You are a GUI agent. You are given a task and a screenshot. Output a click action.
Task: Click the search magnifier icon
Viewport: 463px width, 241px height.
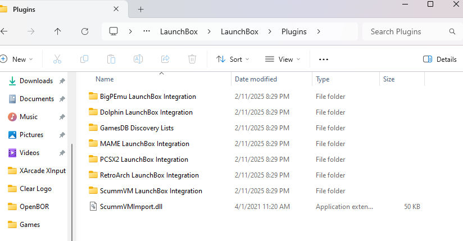click(452, 31)
